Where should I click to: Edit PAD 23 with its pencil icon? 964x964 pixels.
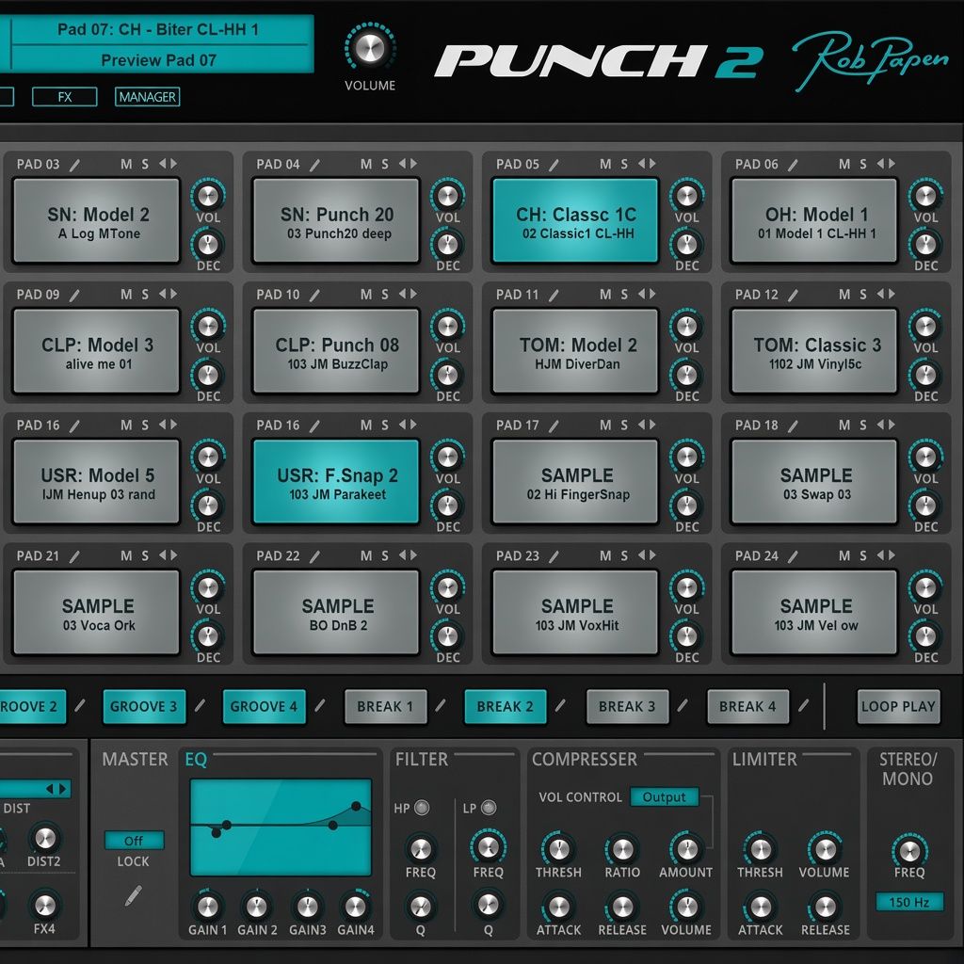[x=554, y=556]
